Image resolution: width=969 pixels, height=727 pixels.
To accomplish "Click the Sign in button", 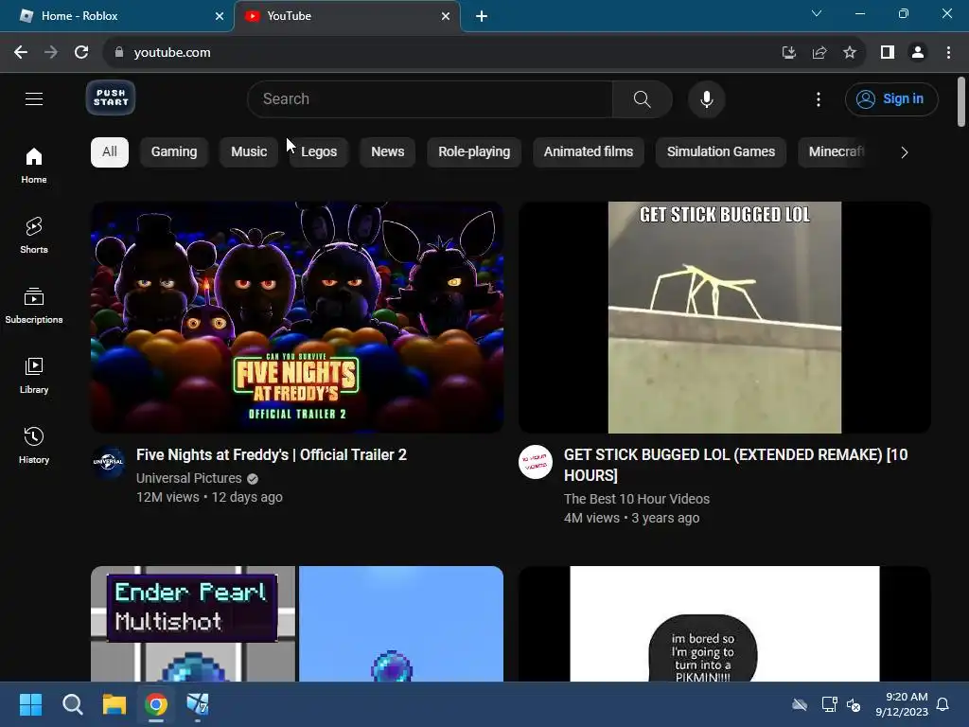I will pos(891,98).
